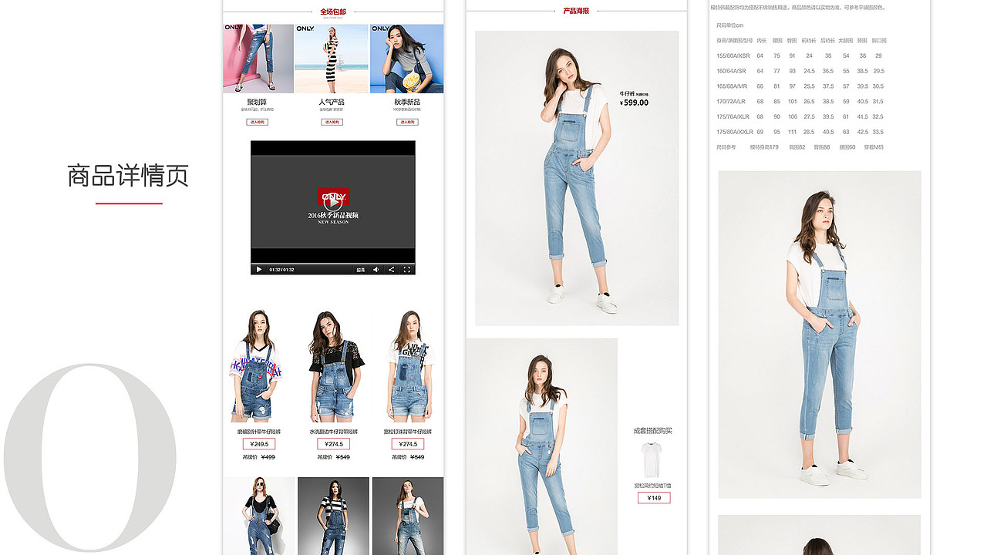The height and width of the screenshot is (555, 987).
Task: Open the 人气产品 striped dress beach banner
Action: [332, 59]
